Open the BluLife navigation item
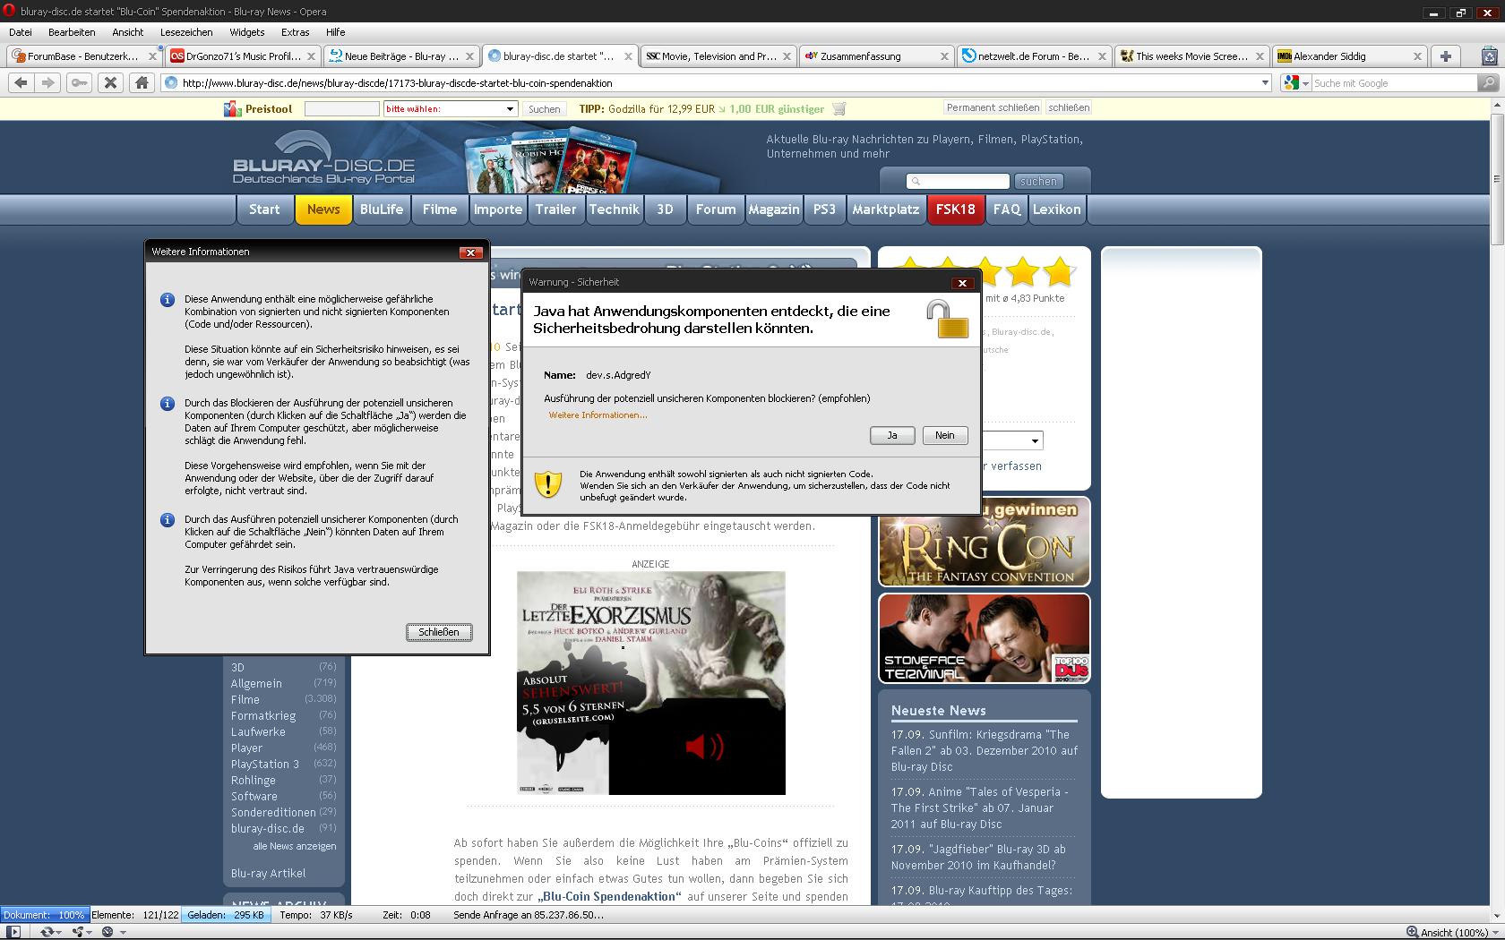The width and height of the screenshot is (1505, 940). pos(382,209)
